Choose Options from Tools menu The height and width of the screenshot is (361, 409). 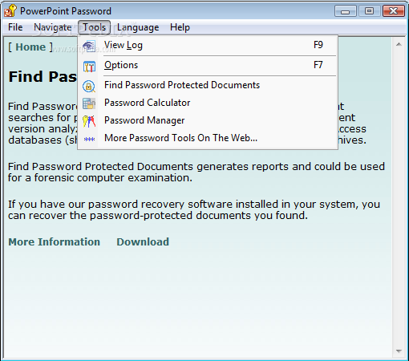[208, 65]
